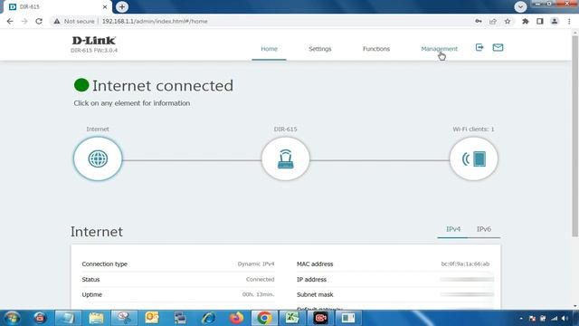Click the Not secure warning icon
579x326 pixels.
(57, 22)
